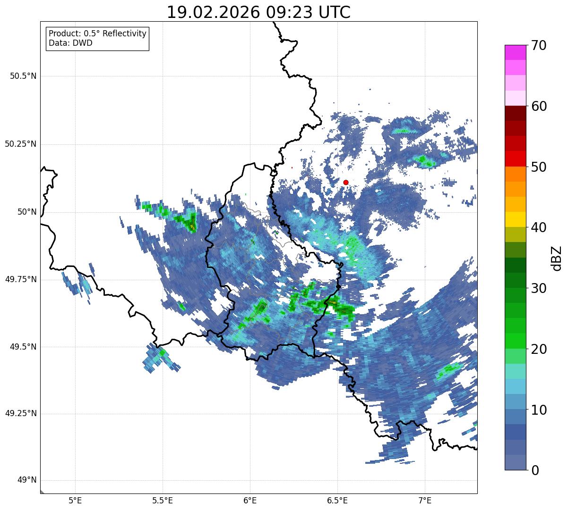568x510 pixels.
Task: Click the red radar site marker dot
Action: 346,182
